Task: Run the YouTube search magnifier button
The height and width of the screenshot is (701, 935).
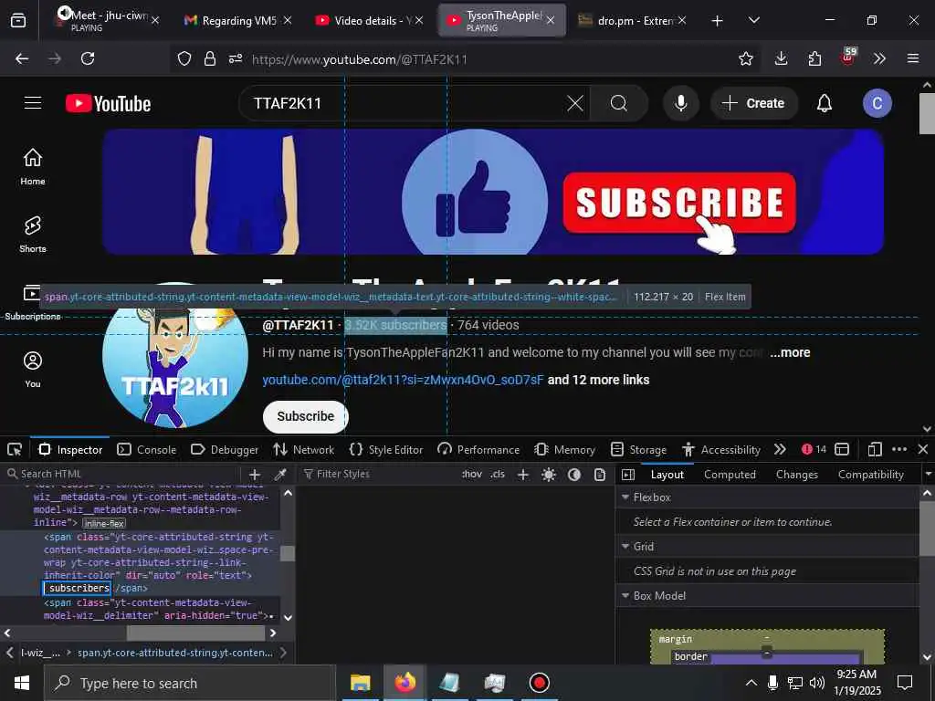Action: 618,103
